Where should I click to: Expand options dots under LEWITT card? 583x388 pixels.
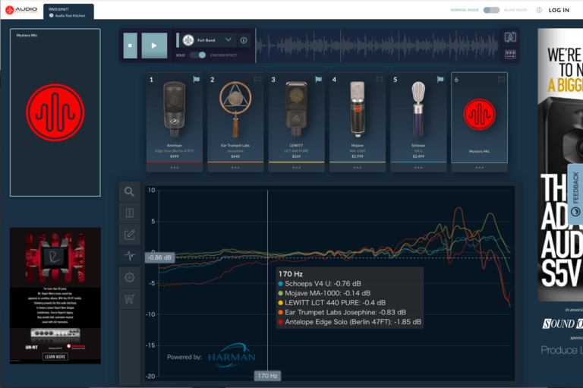click(296, 168)
